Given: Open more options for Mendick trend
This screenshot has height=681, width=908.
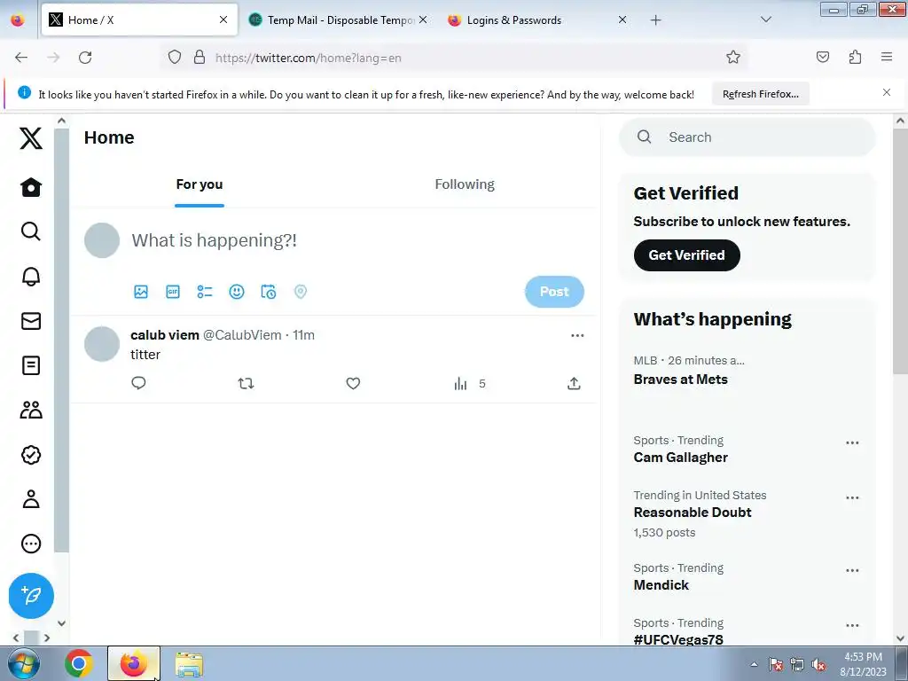Looking at the screenshot, I should 852,570.
